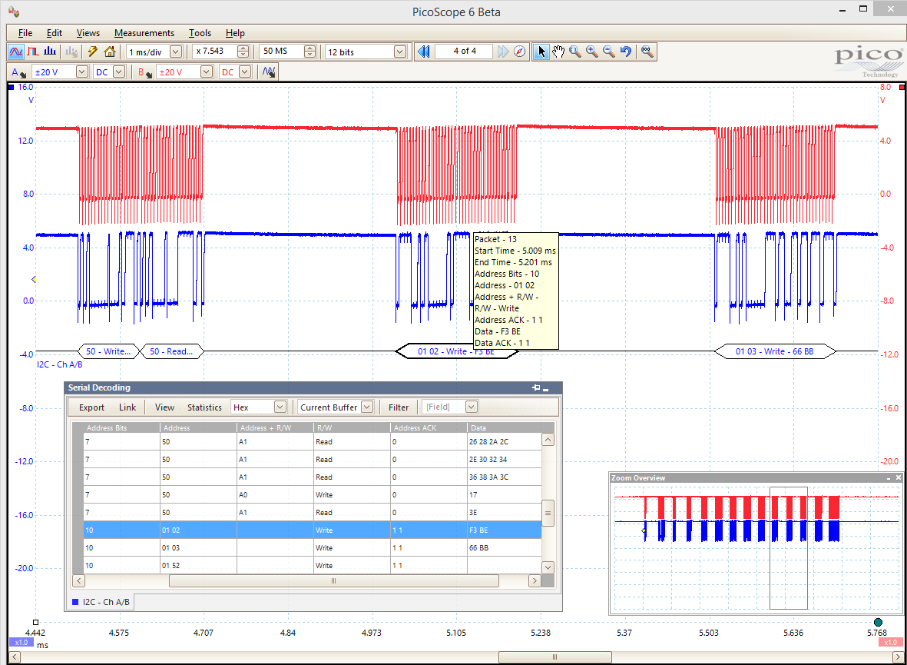Select the Hand drag tool
907x665 pixels.
(558, 52)
